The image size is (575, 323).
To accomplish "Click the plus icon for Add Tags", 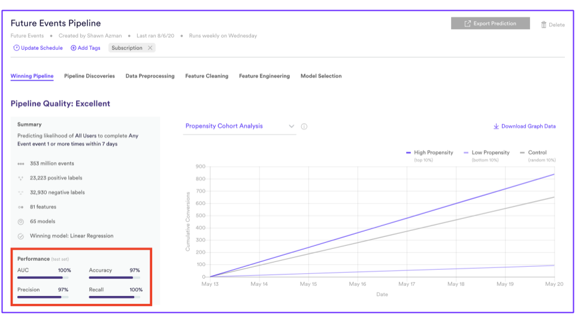I will click(73, 48).
